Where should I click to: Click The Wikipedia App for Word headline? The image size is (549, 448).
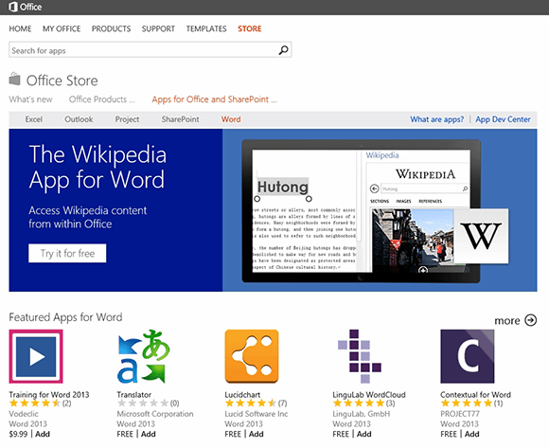tap(97, 167)
